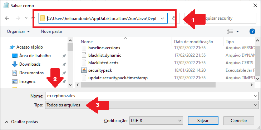Select Área de Trabalho folder

[x=35, y=55]
